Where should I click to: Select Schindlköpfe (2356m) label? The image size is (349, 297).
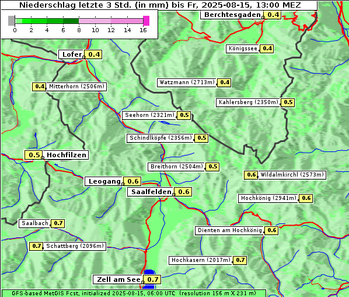click(160, 138)
